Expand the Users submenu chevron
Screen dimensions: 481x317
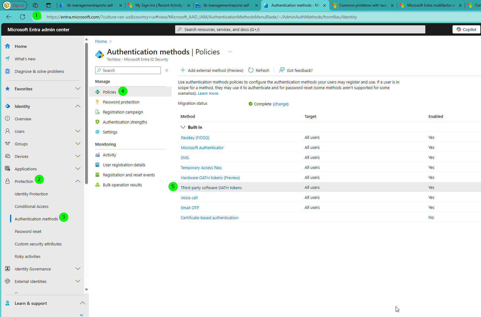coord(78,131)
